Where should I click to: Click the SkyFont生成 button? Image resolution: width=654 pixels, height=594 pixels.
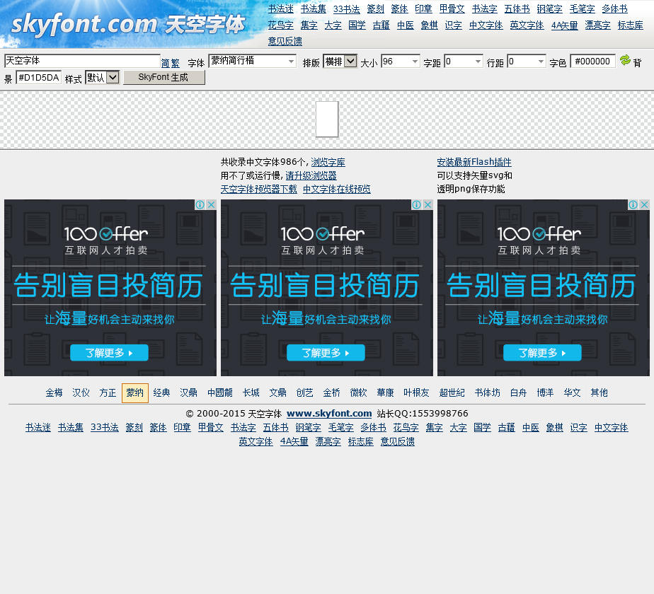tap(164, 78)
